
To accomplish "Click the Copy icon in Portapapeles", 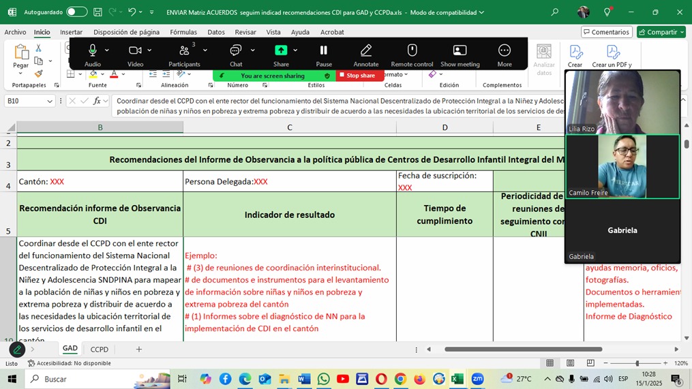I will (x=38, y=61).
